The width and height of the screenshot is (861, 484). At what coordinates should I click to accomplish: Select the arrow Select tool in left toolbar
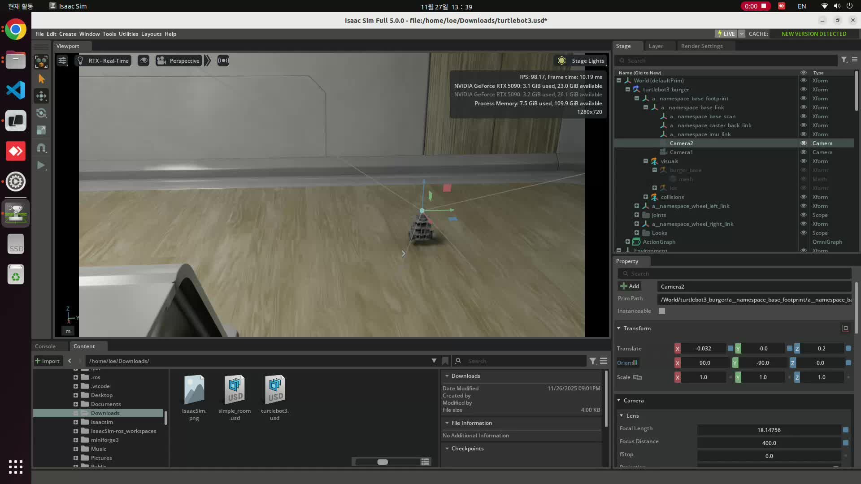pyautogui.click(x=41, y=79)
